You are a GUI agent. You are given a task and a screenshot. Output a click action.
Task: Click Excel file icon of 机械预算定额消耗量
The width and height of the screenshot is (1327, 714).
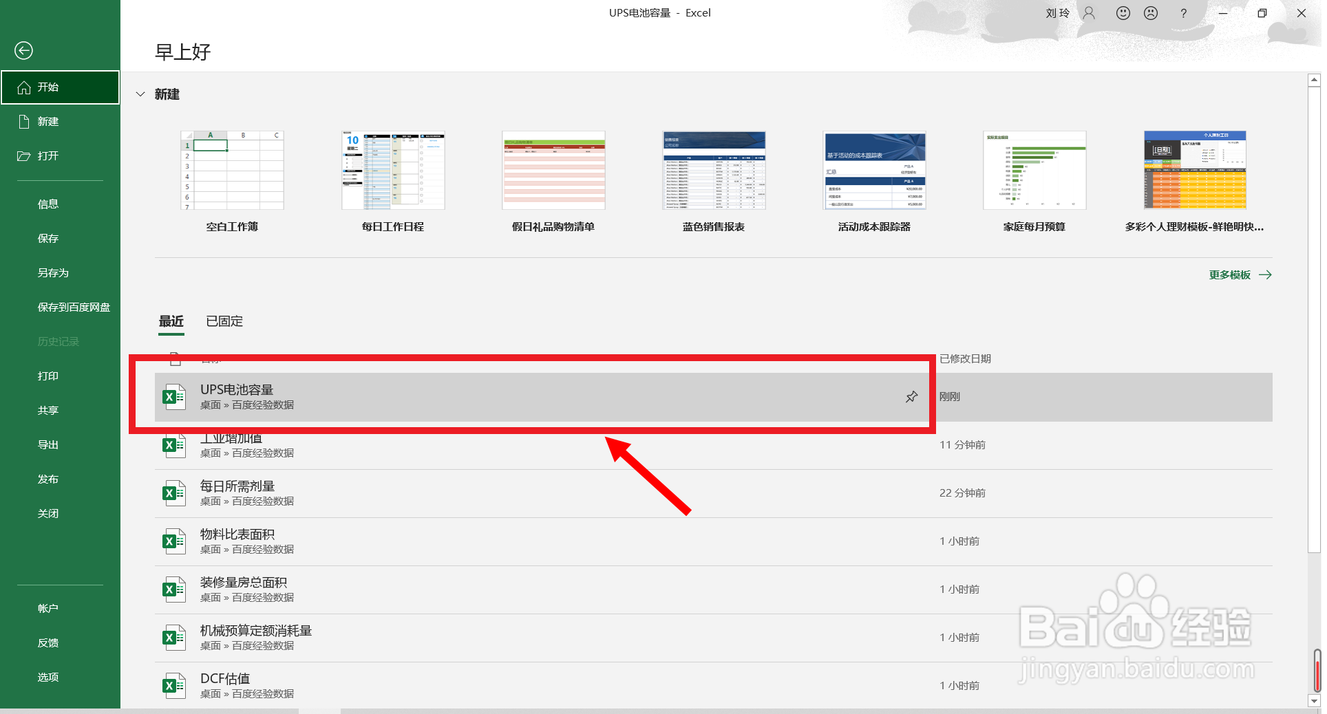(x=174, y=638)
